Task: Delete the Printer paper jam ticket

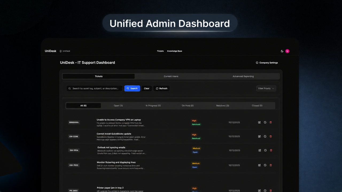Action: point(271,191)
